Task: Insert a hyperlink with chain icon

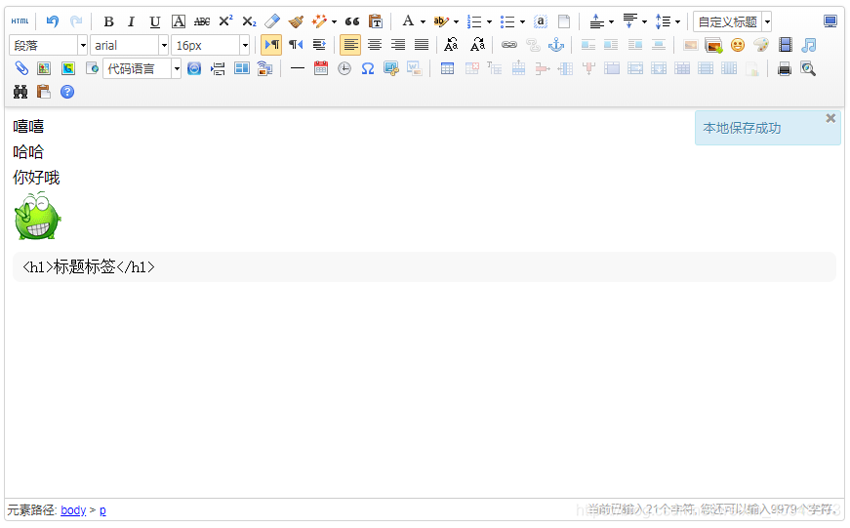Action: 509,45
